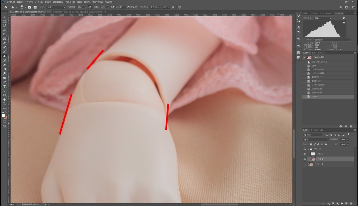Open the layer blend mode 通常 dropdown
Screen dimensions: 358x206
coord(316,139)
